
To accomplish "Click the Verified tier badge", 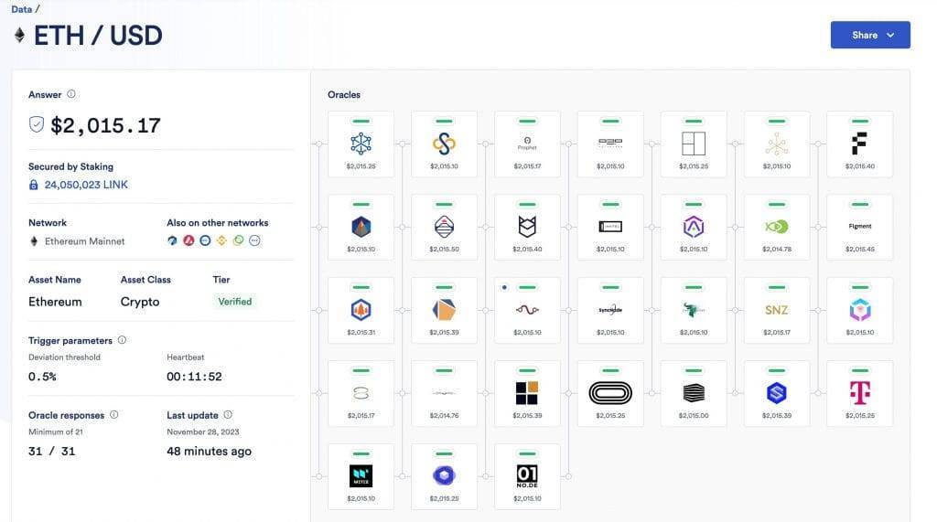I will [235, 302].
